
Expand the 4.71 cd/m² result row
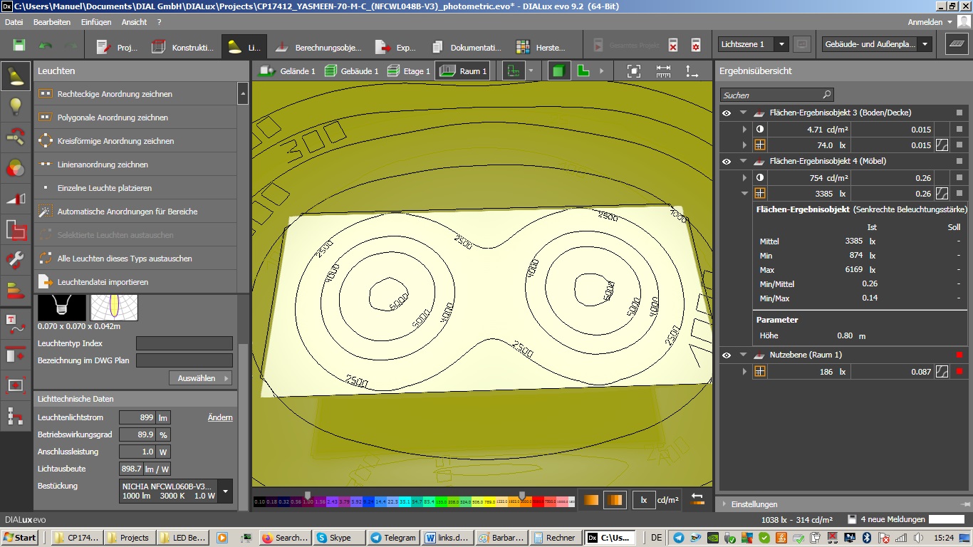pos(744,130)
